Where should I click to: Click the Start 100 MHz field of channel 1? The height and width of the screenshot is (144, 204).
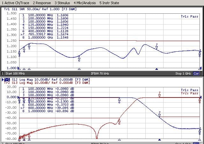coord(15,74)
